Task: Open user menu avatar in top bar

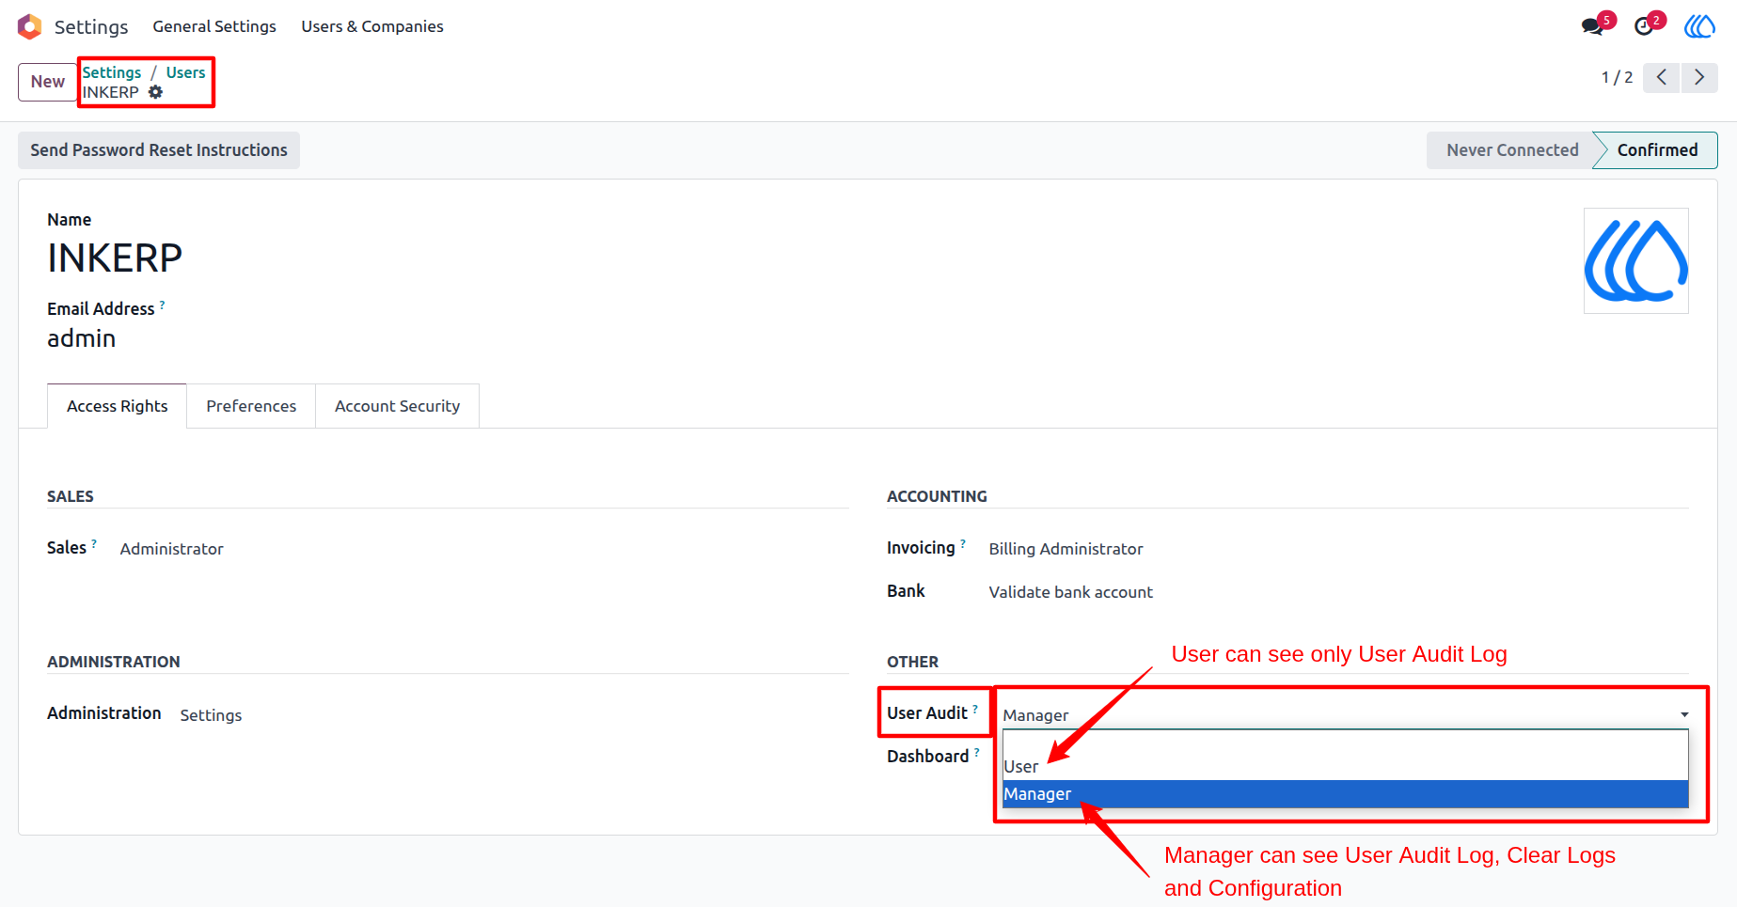Action: [1699, 26]
